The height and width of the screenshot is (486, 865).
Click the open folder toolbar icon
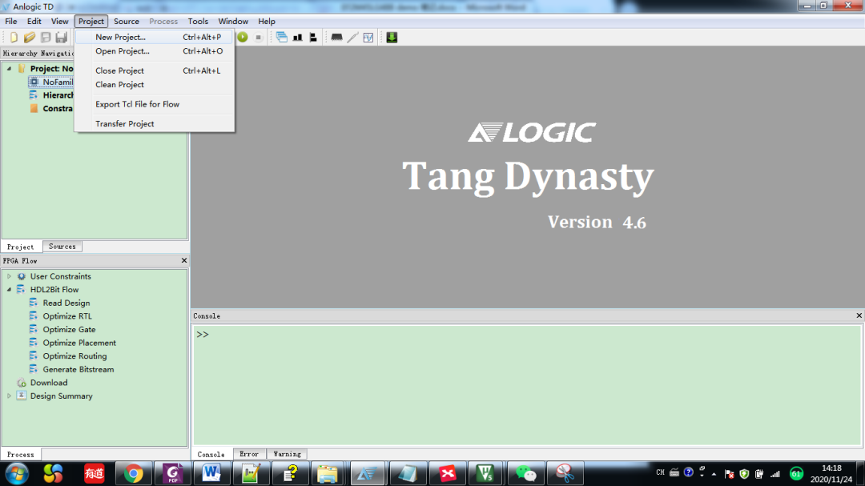click(30, 38)
